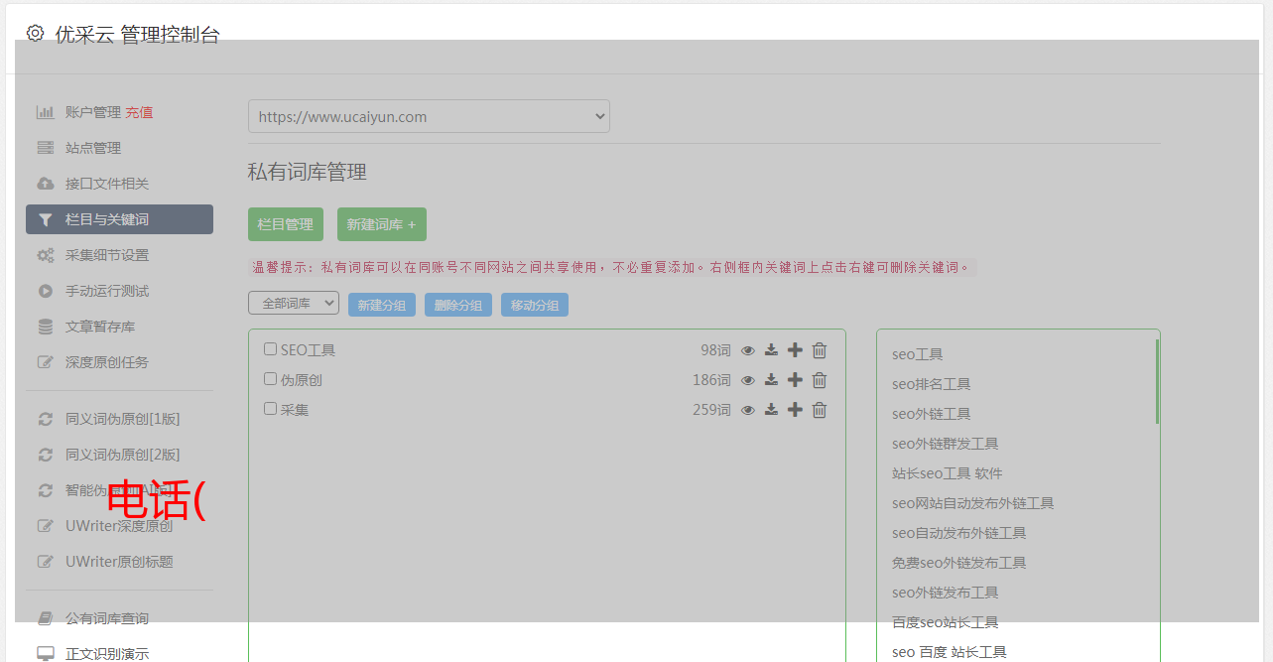Tick the 采集 checkbox

(270, 409)
